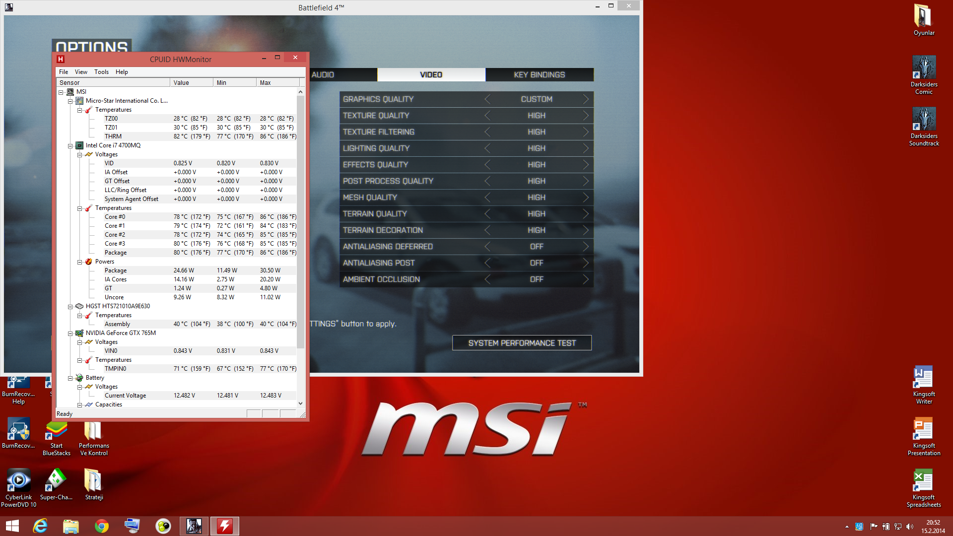Screen dimensions: 953x536
Task: Open Super-Charger desktop shortcut
Action: [x=56, y=484]
